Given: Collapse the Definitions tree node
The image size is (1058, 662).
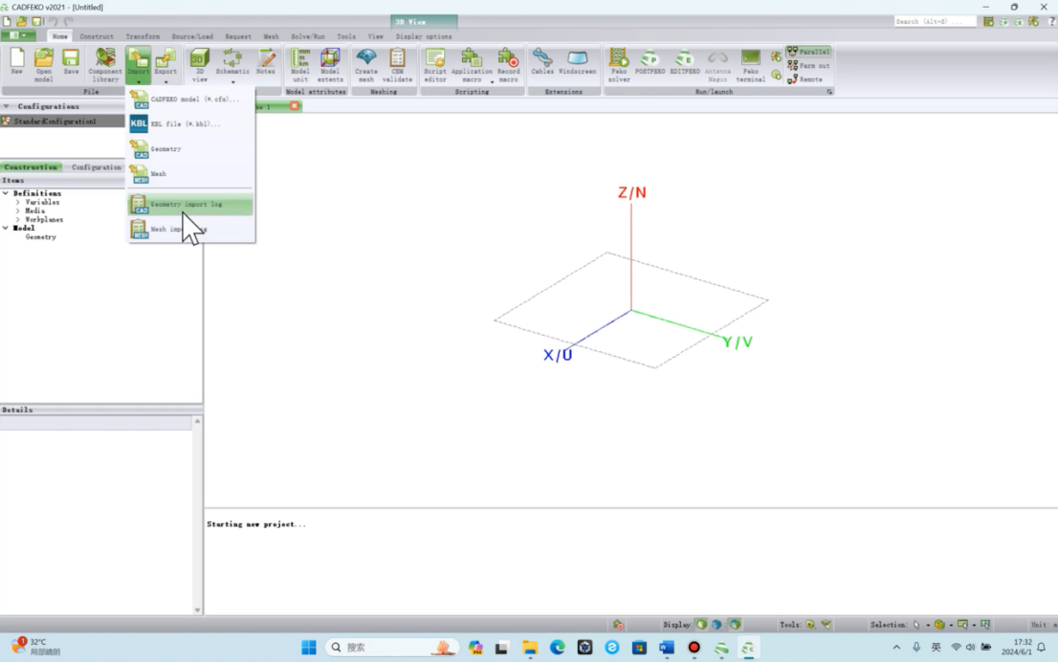Looking at the screenshot, I should pyautogui.click(x=6, y=193).
